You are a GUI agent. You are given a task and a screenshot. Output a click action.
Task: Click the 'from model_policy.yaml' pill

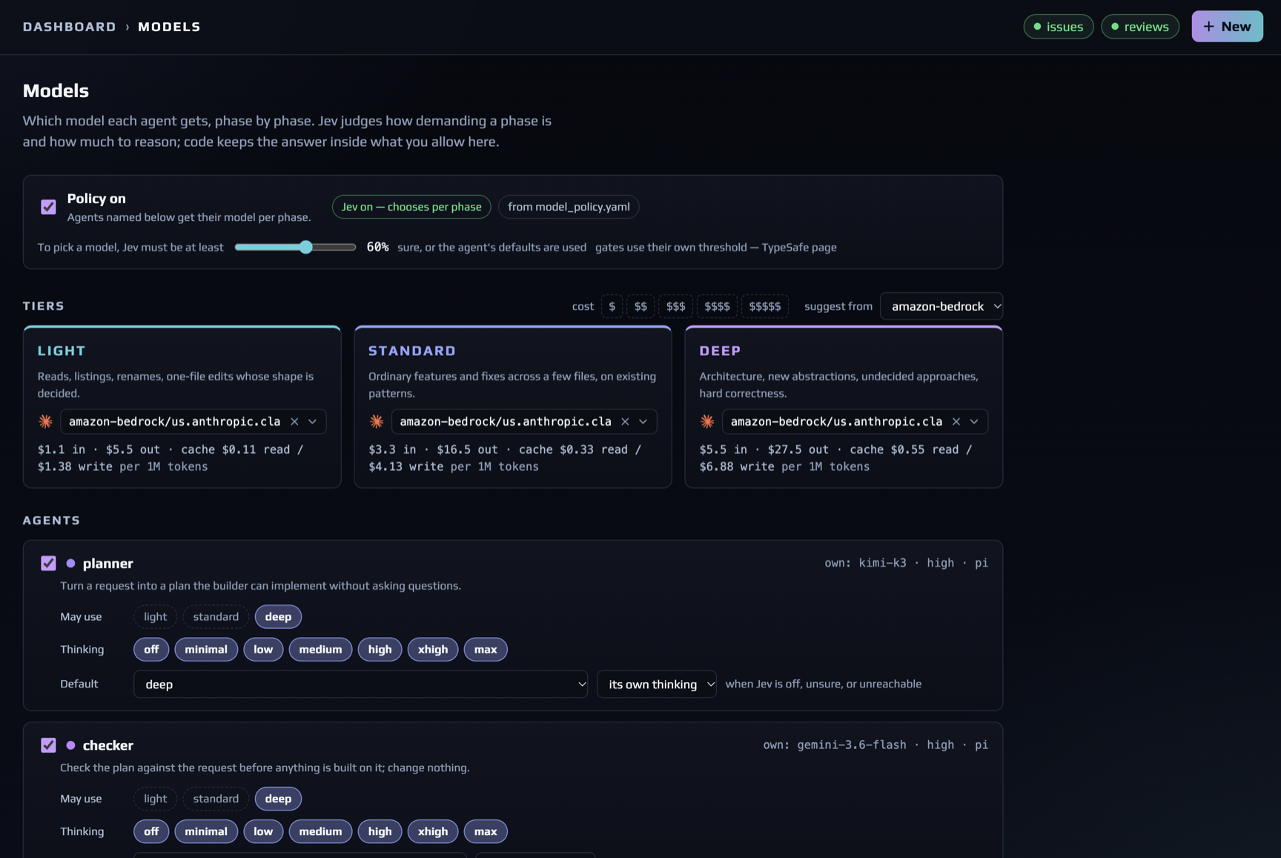click(569, 207)
